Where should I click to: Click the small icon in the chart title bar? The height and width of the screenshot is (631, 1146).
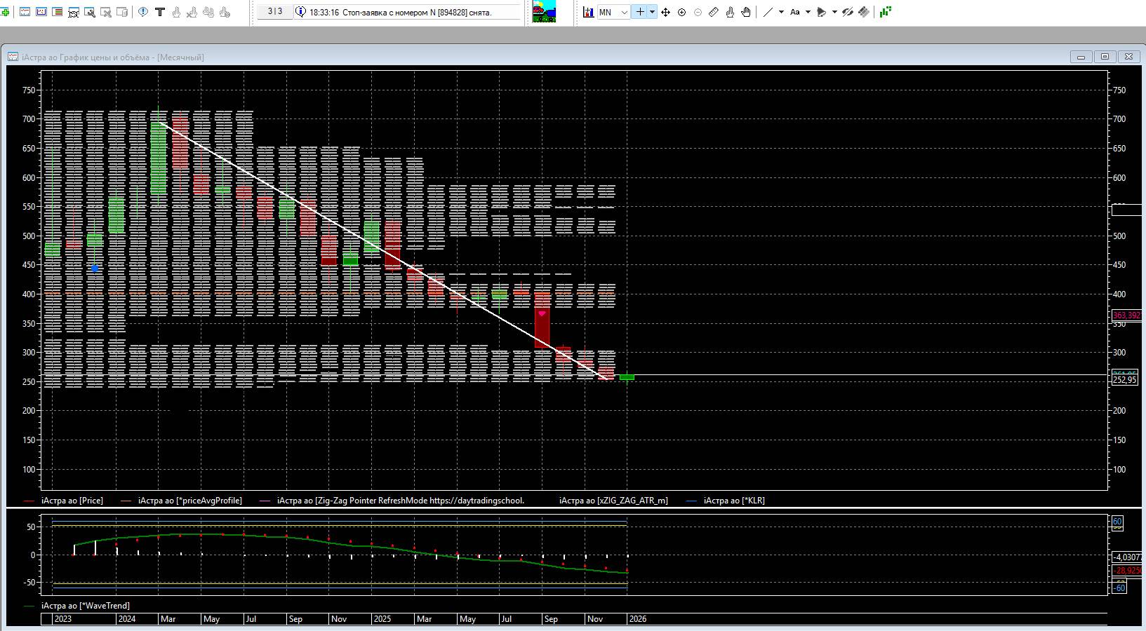tap(13, 57)
